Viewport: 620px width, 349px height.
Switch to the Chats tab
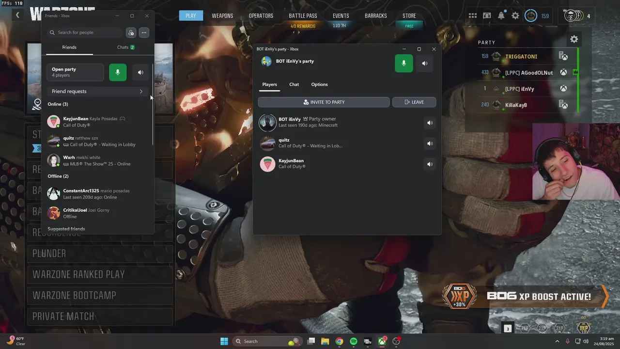pyautogui.click(x=126, y=47)
